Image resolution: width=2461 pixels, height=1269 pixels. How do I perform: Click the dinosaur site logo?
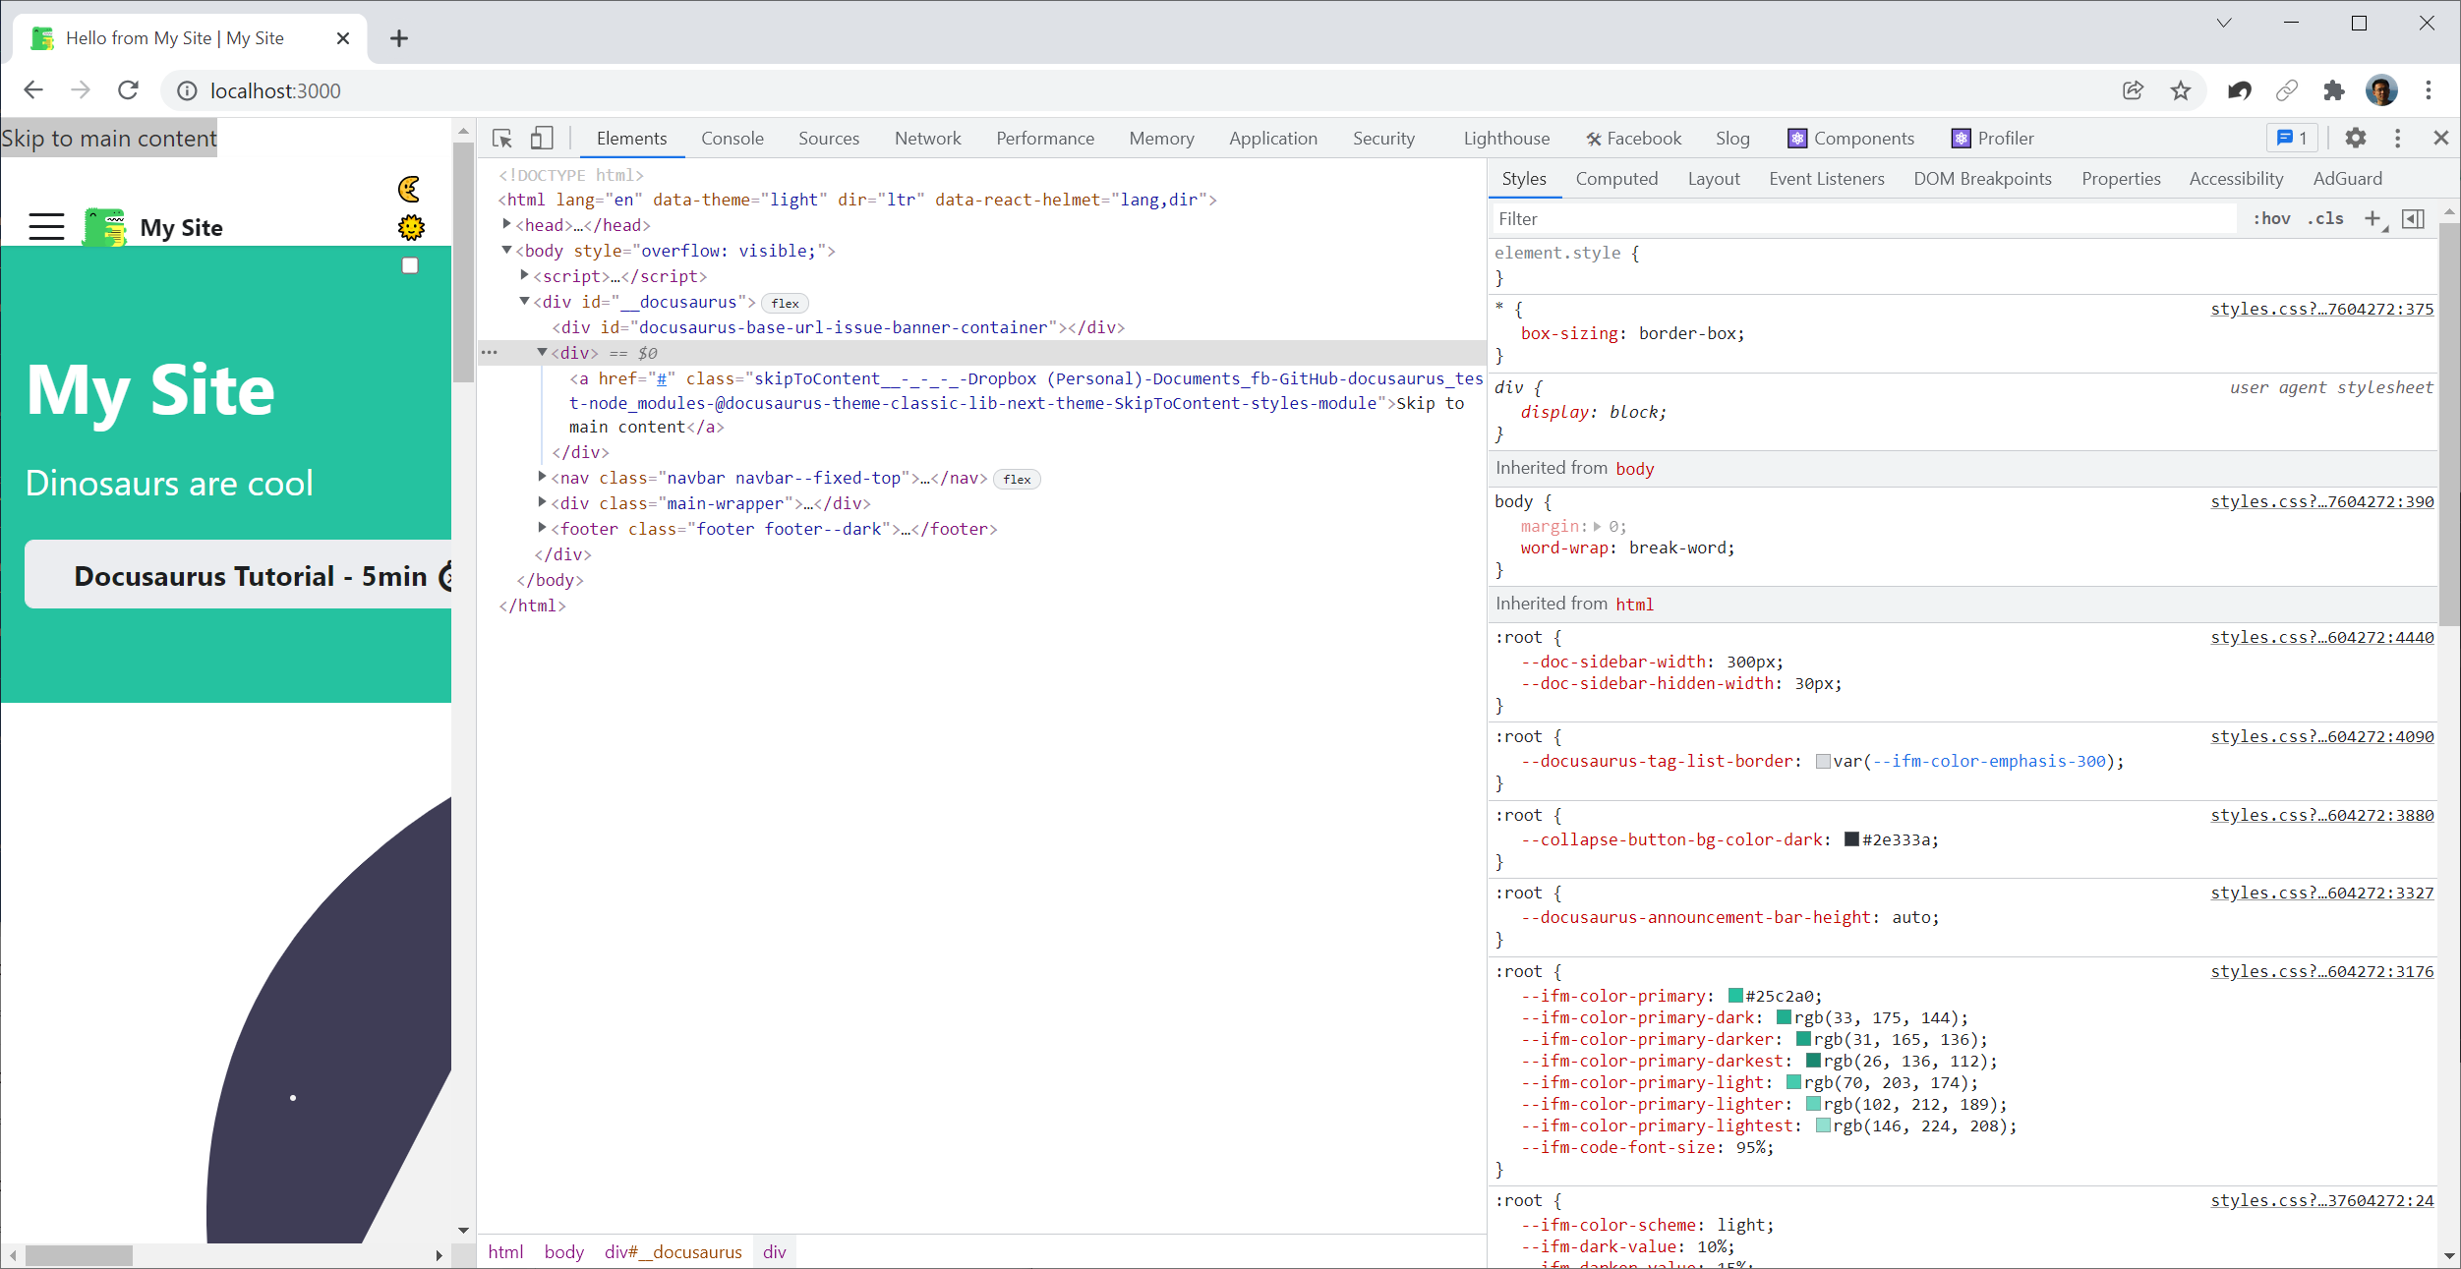[104, 227]
